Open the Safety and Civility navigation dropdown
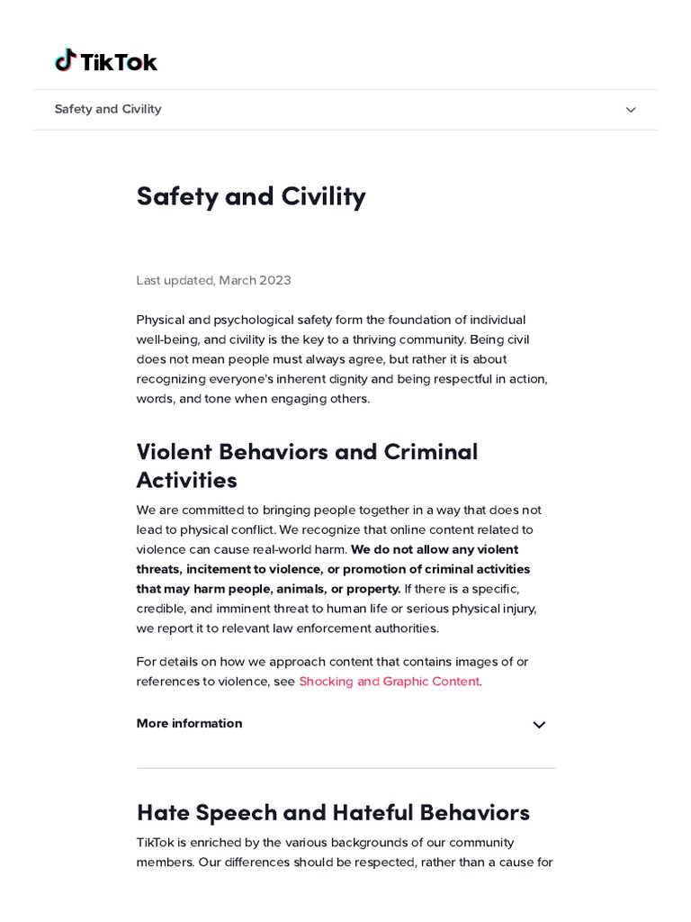The image size is (691, 922). coord(108,109)
